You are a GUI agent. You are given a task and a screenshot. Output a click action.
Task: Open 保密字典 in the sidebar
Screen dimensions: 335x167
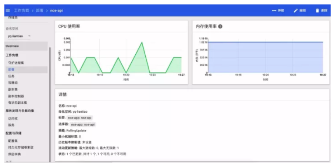click(14, 154)
